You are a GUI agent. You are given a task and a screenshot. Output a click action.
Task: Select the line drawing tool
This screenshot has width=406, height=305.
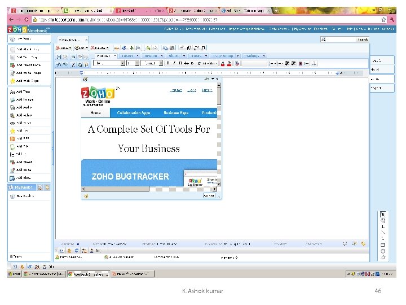click(383, 232)
